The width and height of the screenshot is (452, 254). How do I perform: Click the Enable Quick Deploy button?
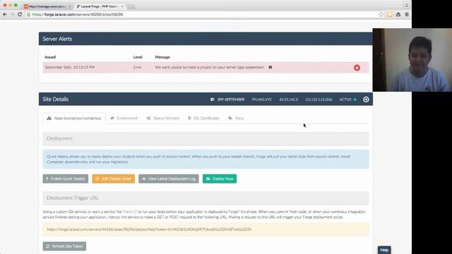66,179
